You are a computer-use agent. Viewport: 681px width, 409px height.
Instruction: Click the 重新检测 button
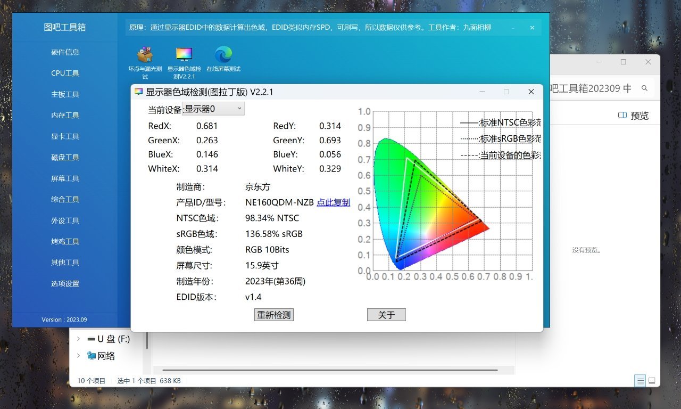pos(274,315)
